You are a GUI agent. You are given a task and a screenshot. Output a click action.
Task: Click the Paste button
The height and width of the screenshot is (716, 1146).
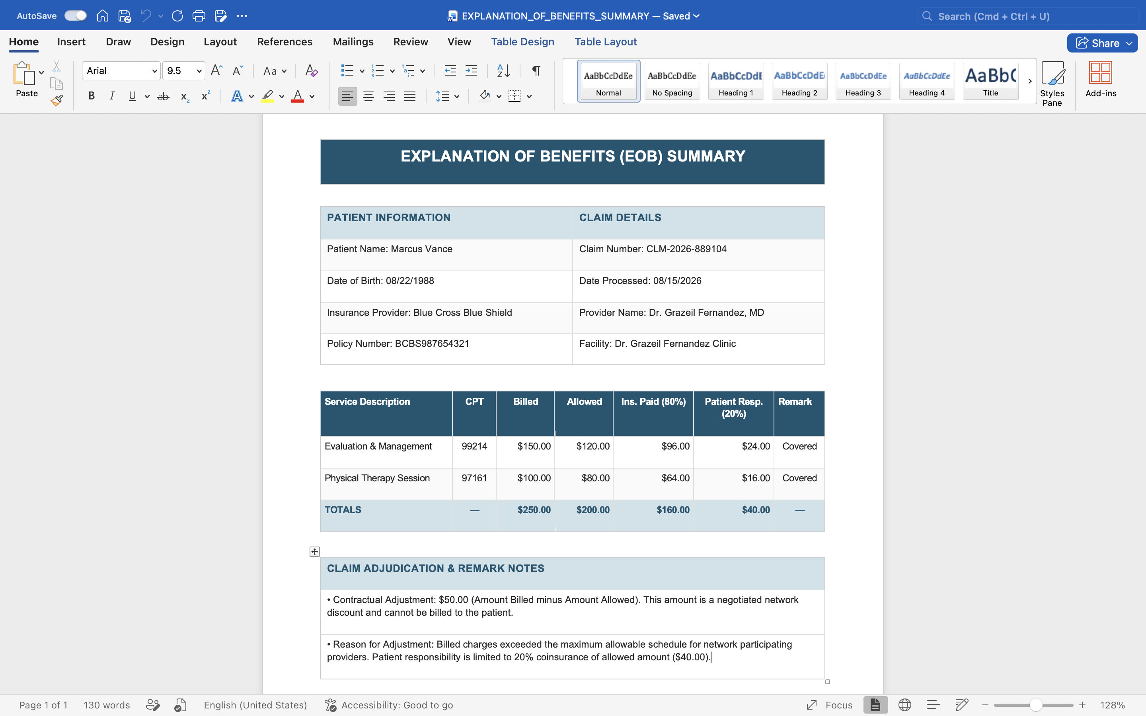(27, 80)
